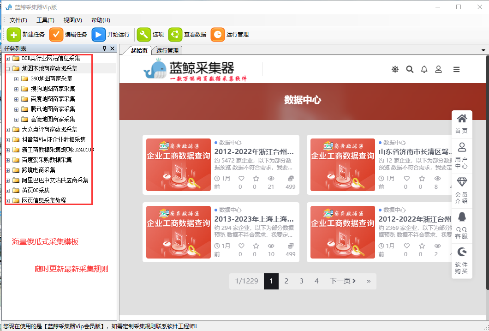Switch to 运行管理 tab

pos(167,50)
